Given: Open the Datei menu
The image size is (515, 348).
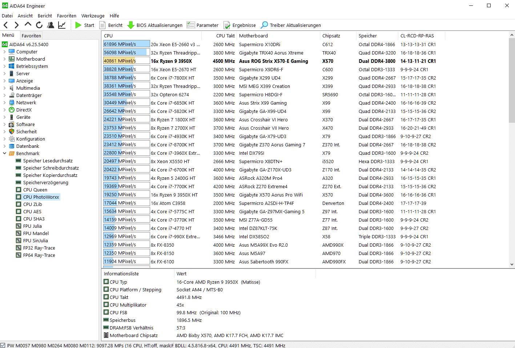Looking at the screenshot, I should (x=7, y=16).
